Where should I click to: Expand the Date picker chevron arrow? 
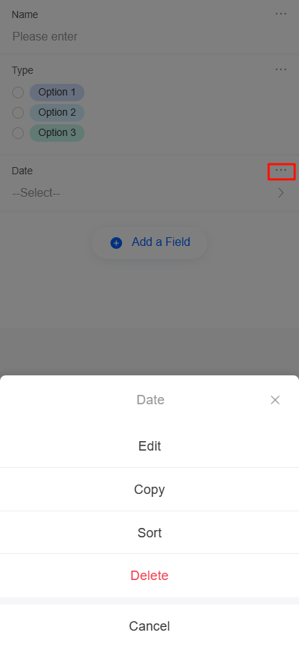281,193
